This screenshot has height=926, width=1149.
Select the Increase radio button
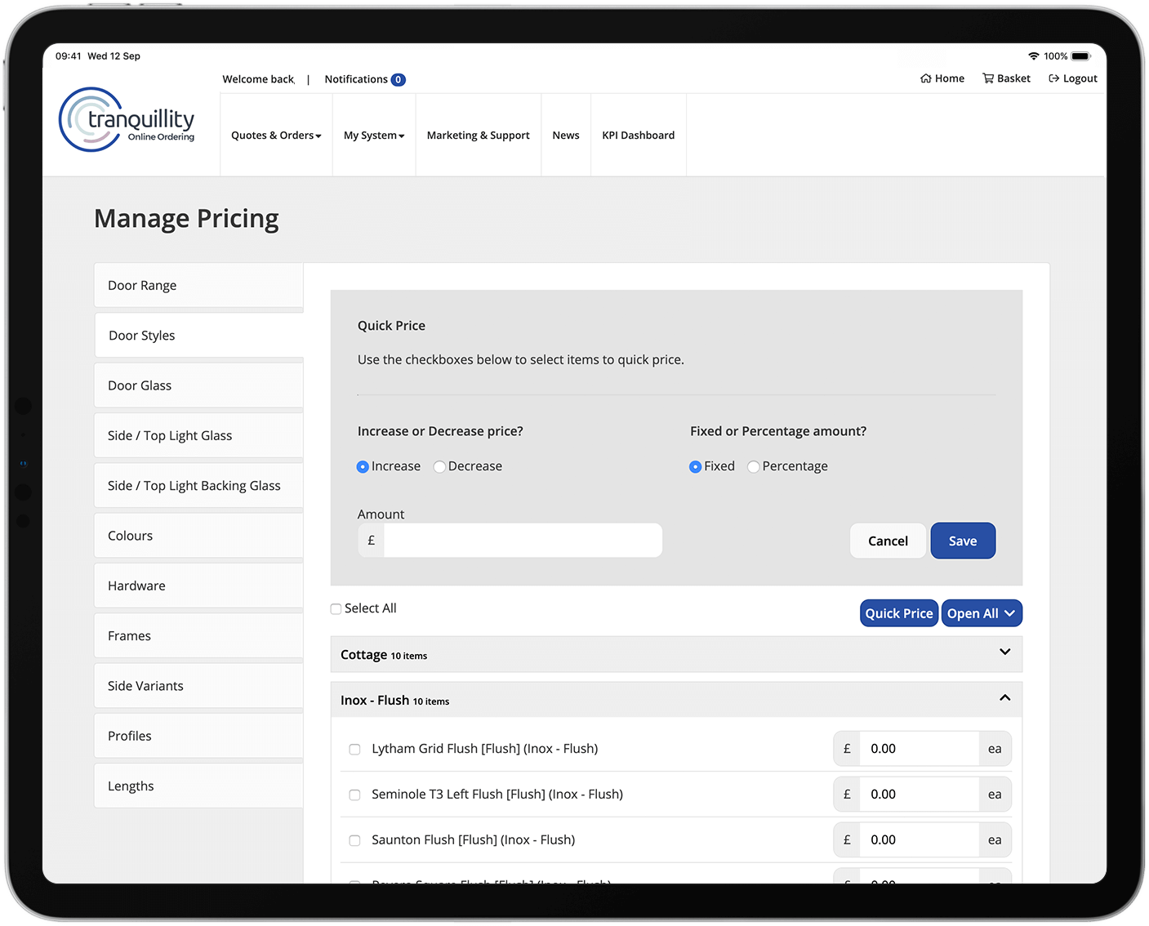tap(363, 467)
